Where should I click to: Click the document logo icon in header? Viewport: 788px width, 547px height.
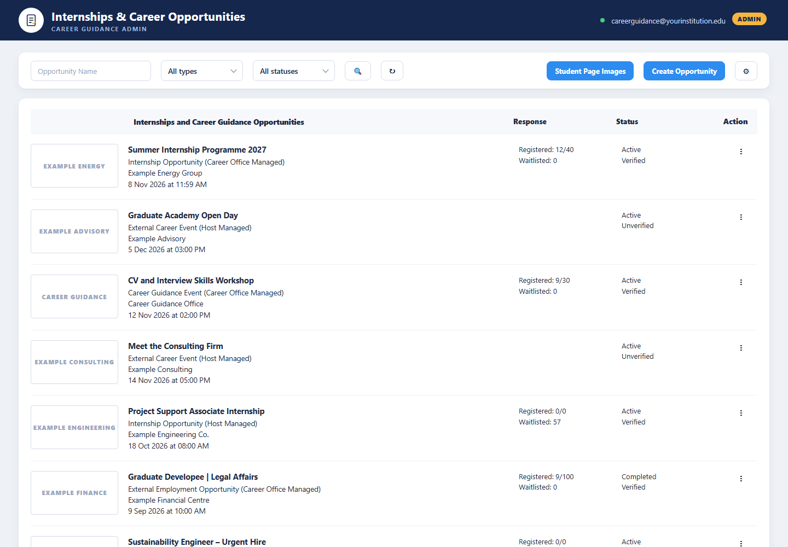pos(31,20)
